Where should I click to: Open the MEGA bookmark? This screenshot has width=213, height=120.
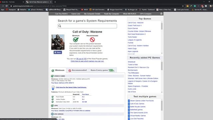pos(85,10)
